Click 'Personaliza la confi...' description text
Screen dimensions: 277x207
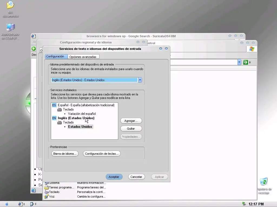pos(91,192)
